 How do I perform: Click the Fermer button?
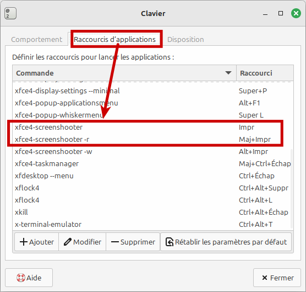277,278
